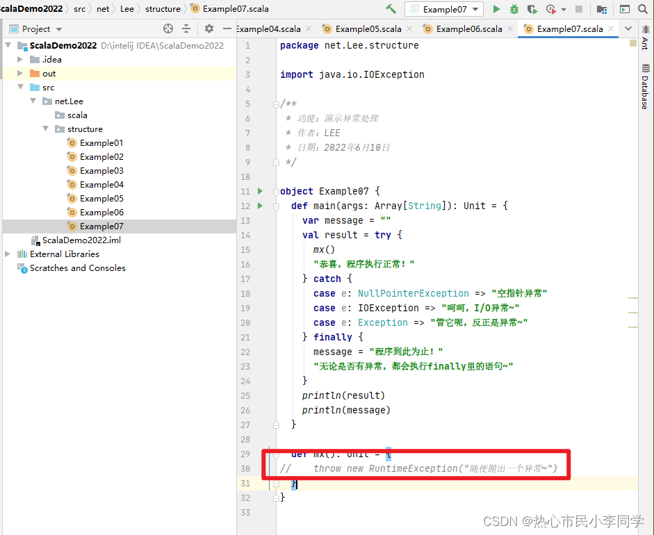654x535 pixels.
Task: Click the inspection warning indicator square
Action: 632,43
